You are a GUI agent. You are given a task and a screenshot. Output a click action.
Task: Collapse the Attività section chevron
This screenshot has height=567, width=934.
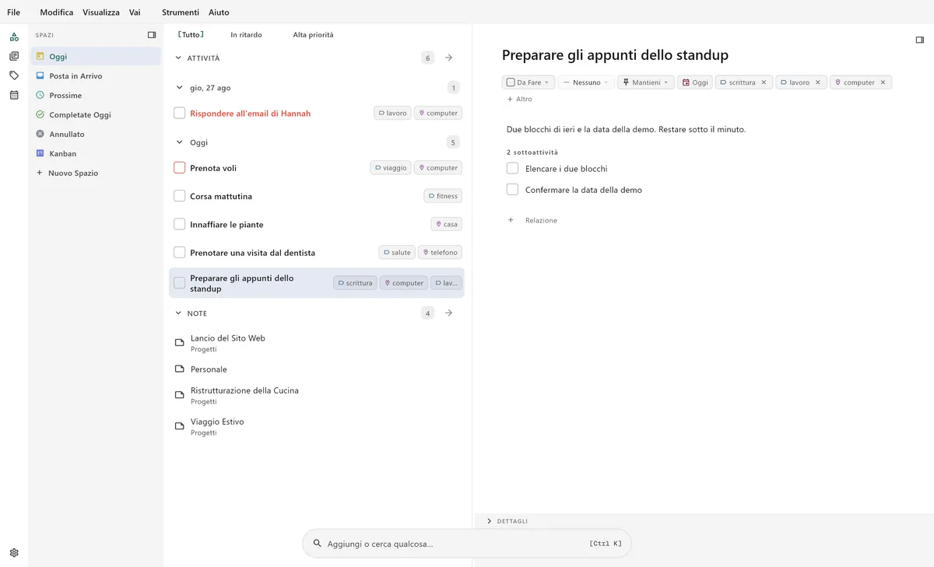[x=178, y=58]
